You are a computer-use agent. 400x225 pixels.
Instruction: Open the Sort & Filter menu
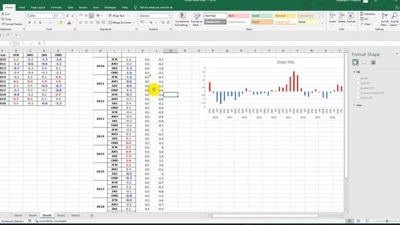click(384, 19)
